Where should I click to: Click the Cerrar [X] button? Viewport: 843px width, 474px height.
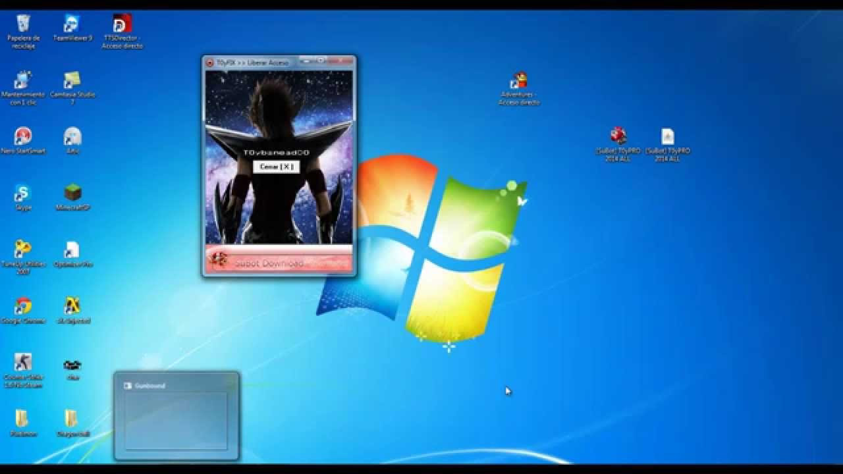point(277,167)
